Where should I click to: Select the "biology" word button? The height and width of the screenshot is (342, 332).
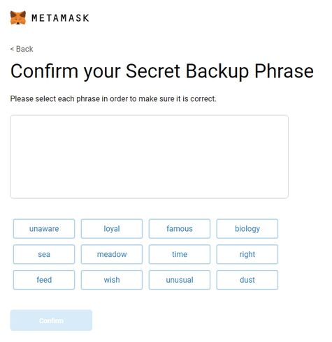[x=247, y=229]
